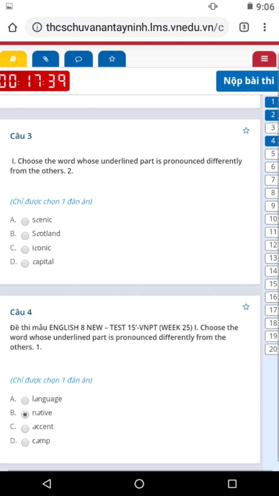Go to question 5 in navigator
The width and height of the screenshot is (279, 496).
[272, 154]
